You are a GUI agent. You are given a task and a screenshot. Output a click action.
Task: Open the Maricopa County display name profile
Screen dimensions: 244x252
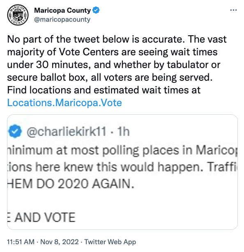click(62, 10)
